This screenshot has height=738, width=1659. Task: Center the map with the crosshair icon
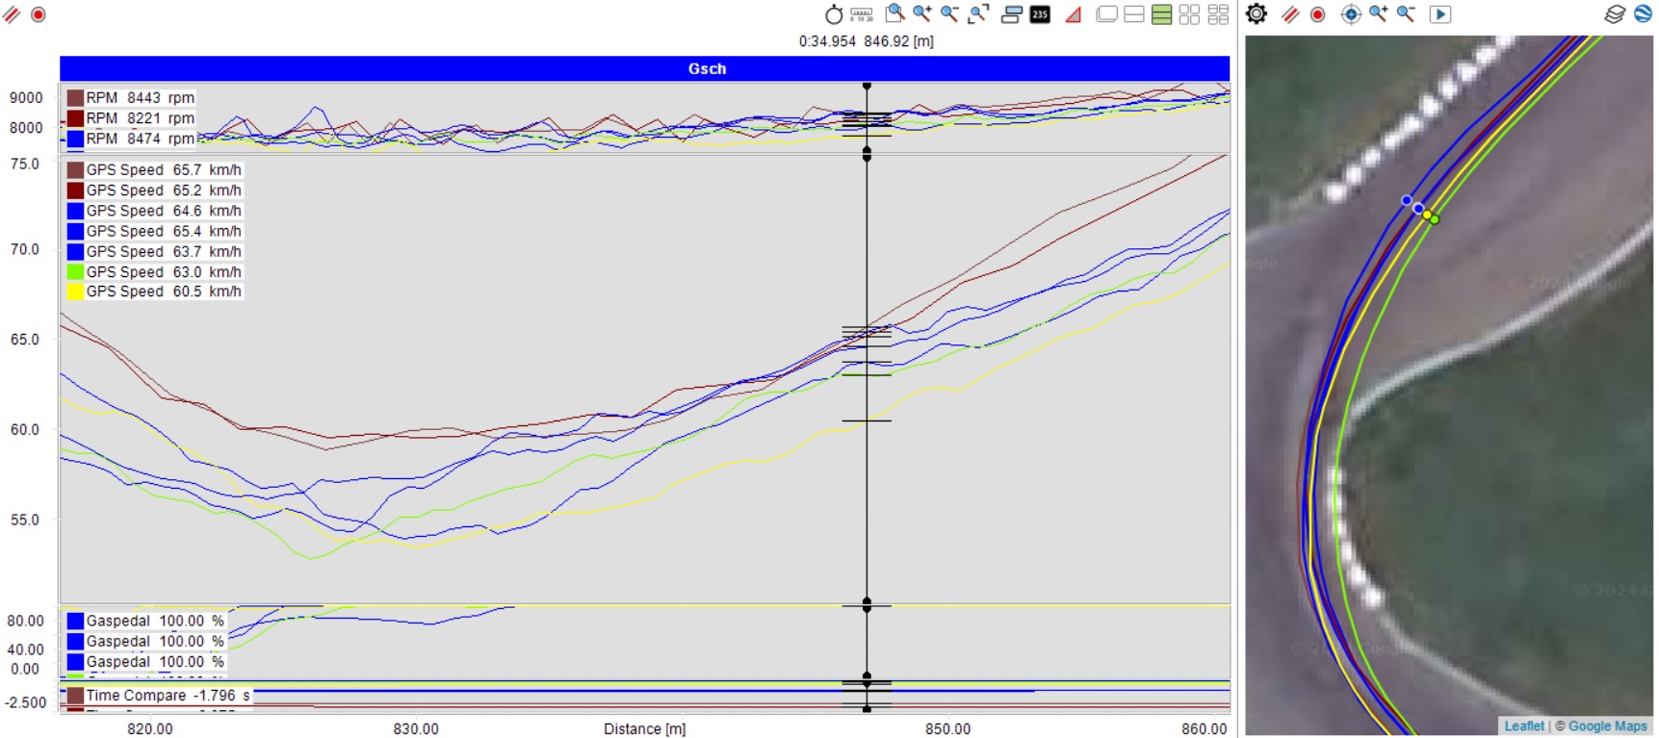(x=1351, y=14)
